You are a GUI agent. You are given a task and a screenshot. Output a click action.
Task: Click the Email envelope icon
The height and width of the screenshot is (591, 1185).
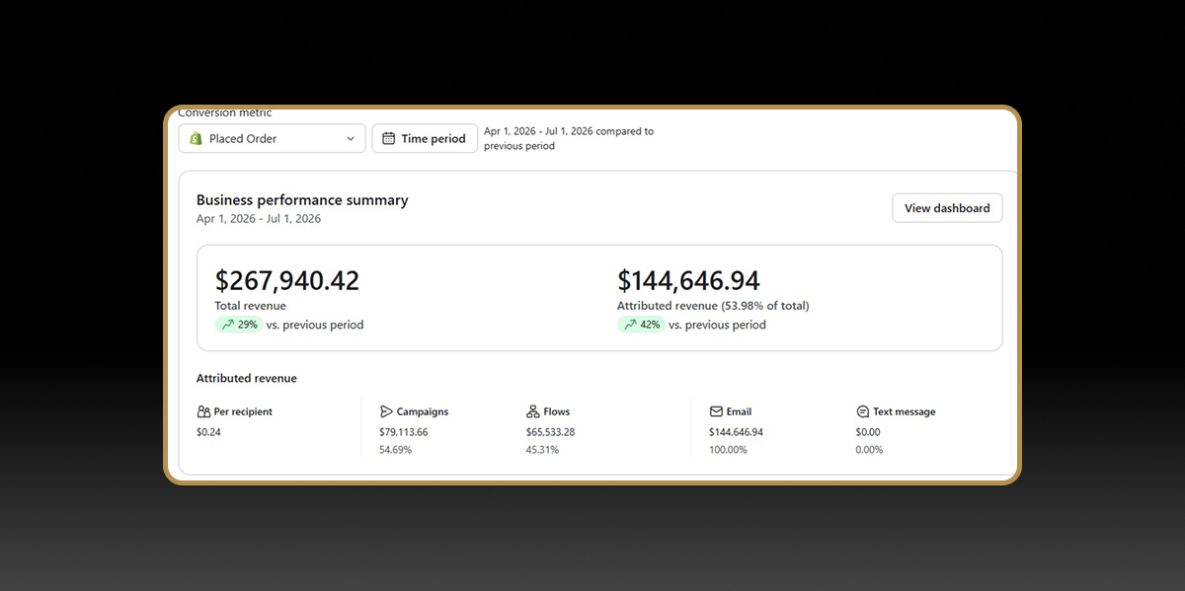tap(716, 411)
